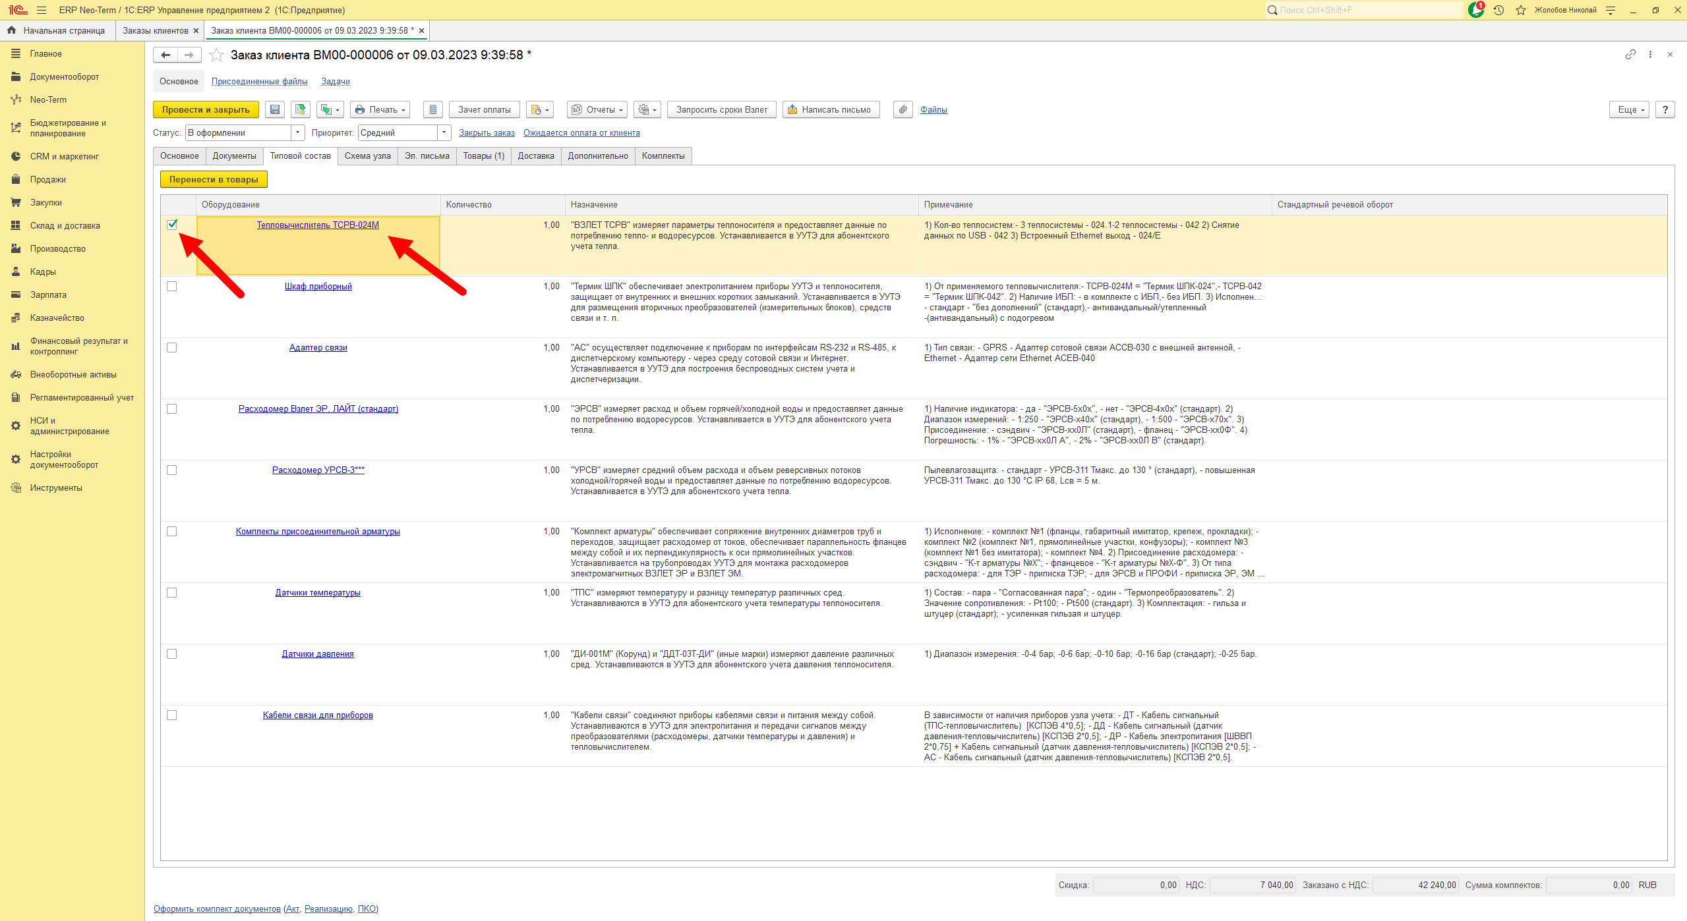Open the Отчеты dropdown menu
1687x921 pixels.
[x=597, y=109]
